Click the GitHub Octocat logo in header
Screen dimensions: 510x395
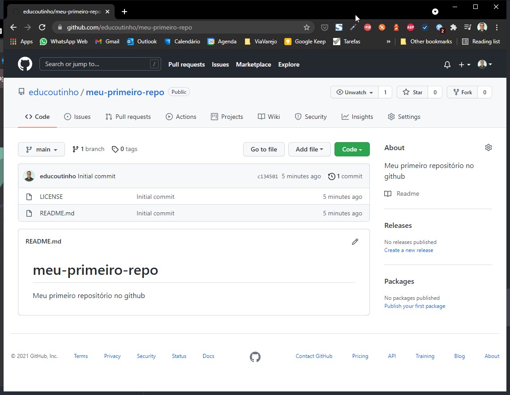(x=25, y=64)
